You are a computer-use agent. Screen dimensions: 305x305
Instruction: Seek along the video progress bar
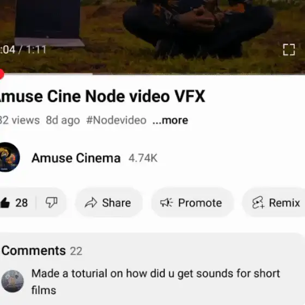[x=152, y=74]
